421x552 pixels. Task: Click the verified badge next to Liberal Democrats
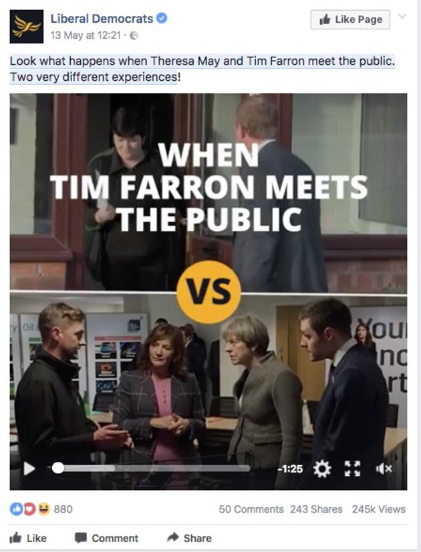(x=162, y=18)
